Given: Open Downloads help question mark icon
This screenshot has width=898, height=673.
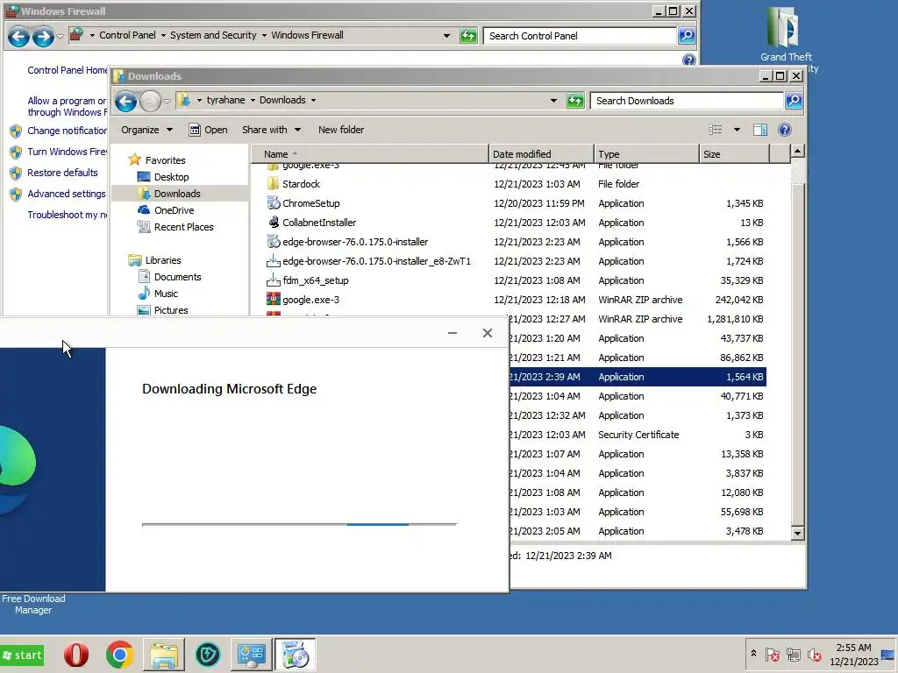Looking at the screenshot, I should [x=785, y=130].
